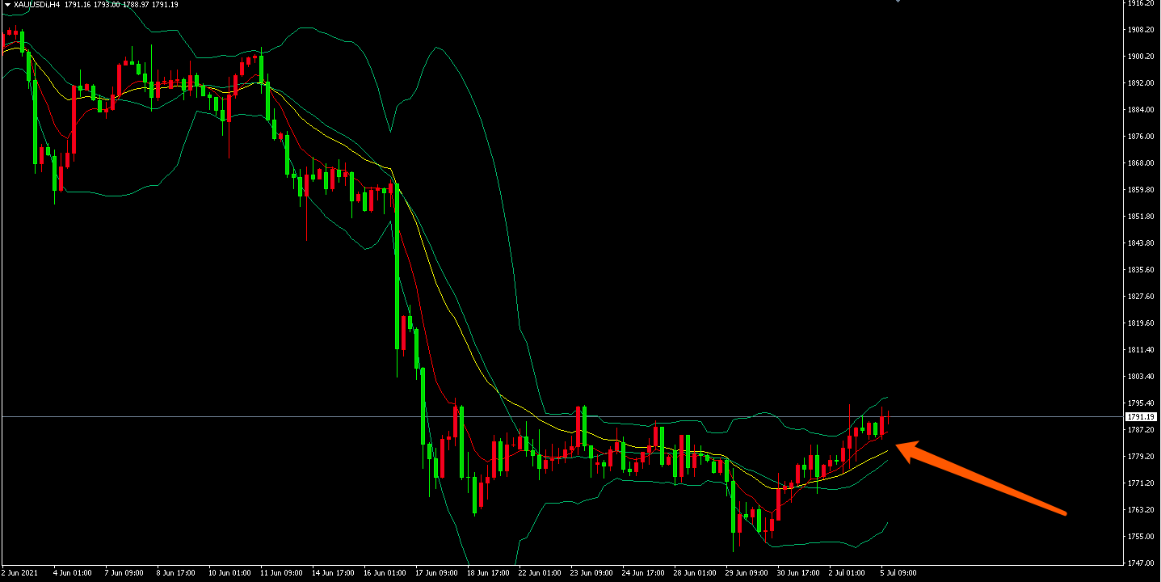Screen dimensions: 1161x582
Task: Click the 1884.00 price level on the axis
Action: (1142, 110)
